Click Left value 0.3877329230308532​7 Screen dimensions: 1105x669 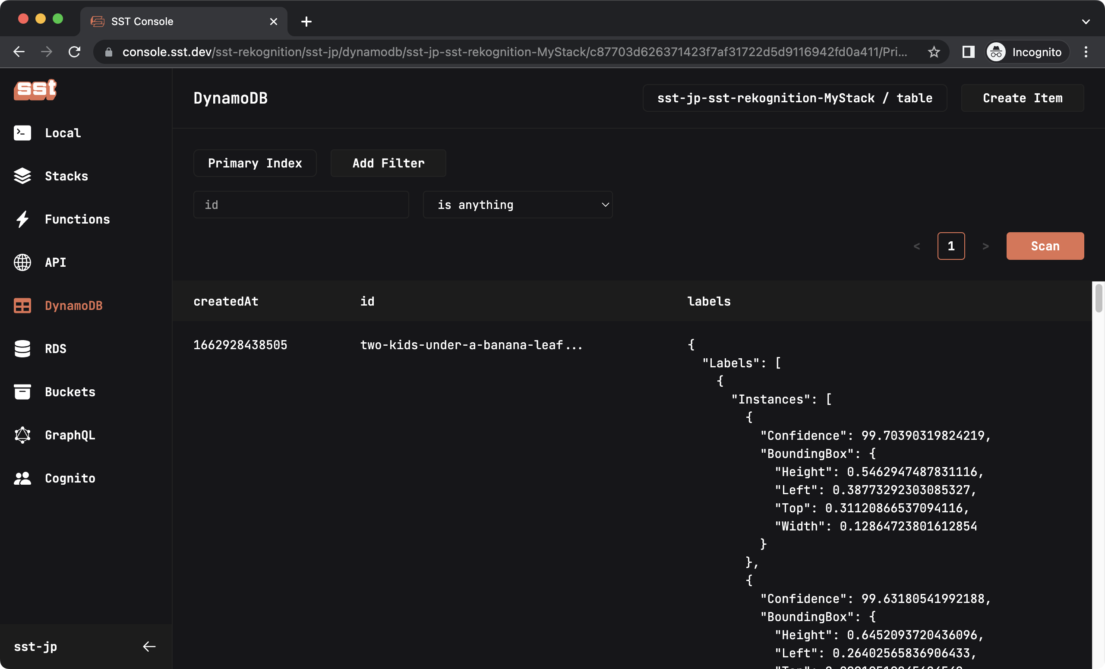pyautogui.click(x=901, y=489)
